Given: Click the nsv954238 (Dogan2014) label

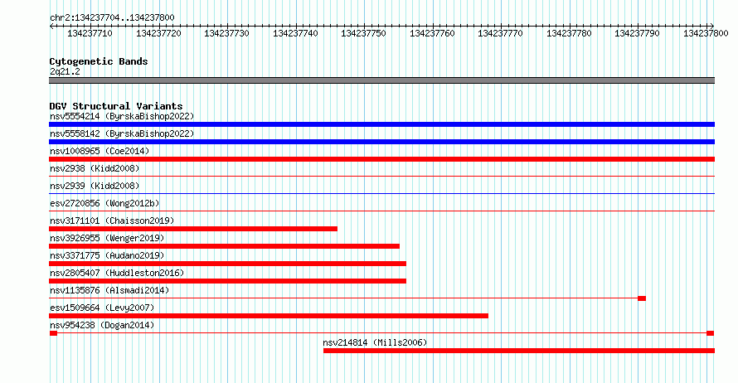Looking at the screenshot, I should [x=102, y=325].
